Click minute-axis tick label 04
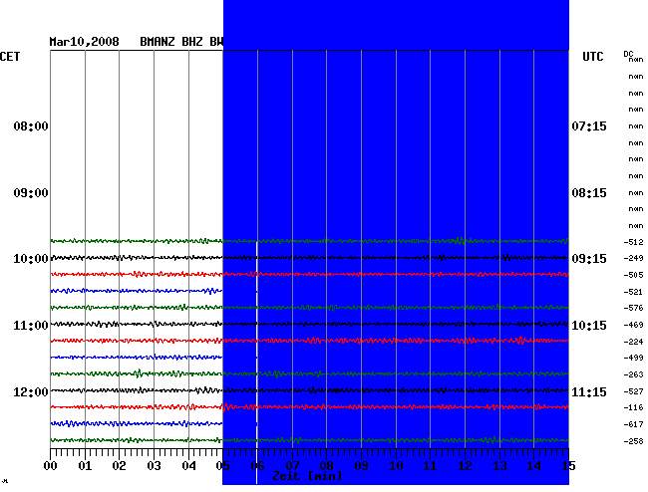The height and width of the screenshot is (492, 648). click(x=188, y=466)
